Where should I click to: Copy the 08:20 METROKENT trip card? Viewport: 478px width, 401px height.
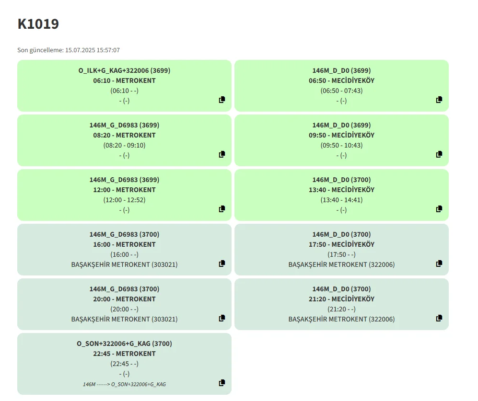(x=222, y=154)
